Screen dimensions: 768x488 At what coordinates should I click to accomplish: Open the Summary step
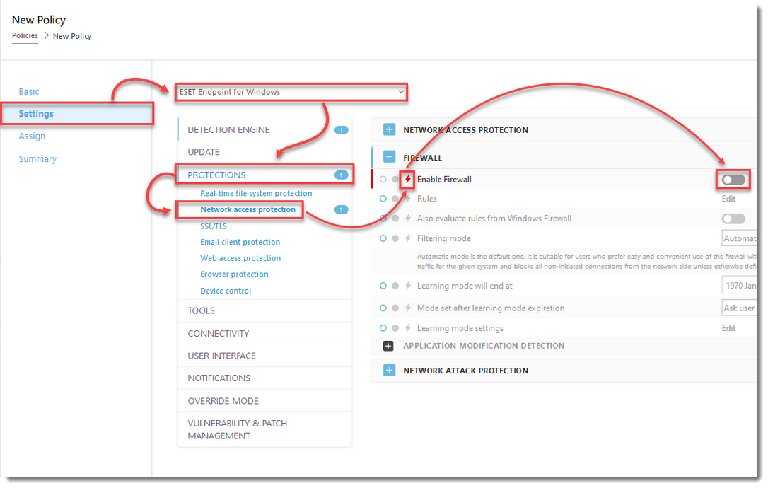coord(37,158)
